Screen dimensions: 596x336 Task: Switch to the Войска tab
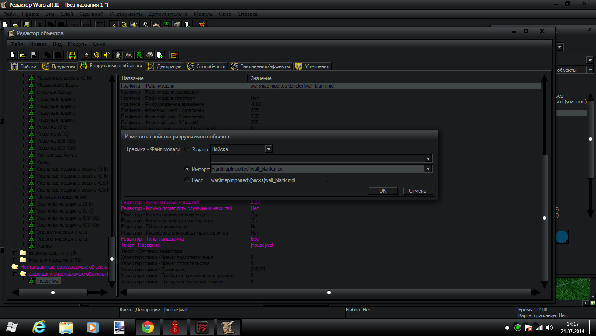[x=23, y=66]
